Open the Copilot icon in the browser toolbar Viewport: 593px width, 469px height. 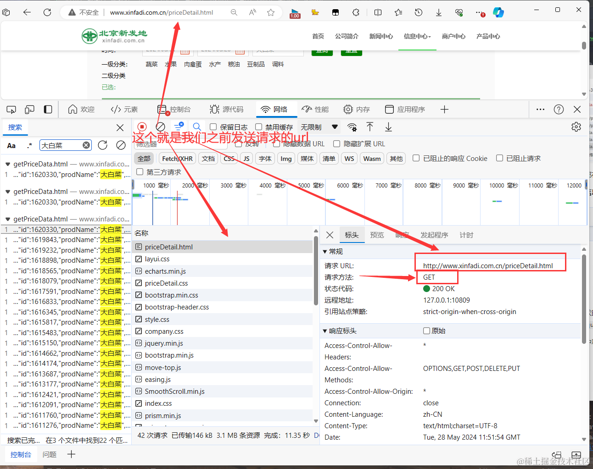pos(498,12)
